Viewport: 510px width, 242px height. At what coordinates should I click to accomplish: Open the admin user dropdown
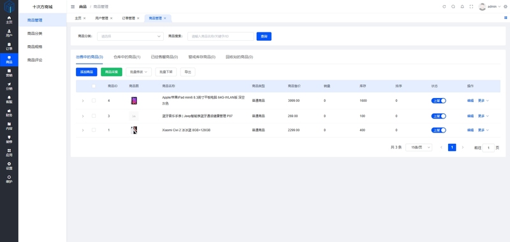[x=494, y=6]
